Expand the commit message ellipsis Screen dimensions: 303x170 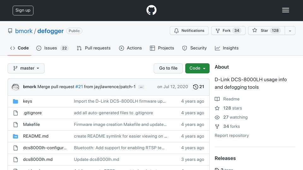tap(141, 87)
